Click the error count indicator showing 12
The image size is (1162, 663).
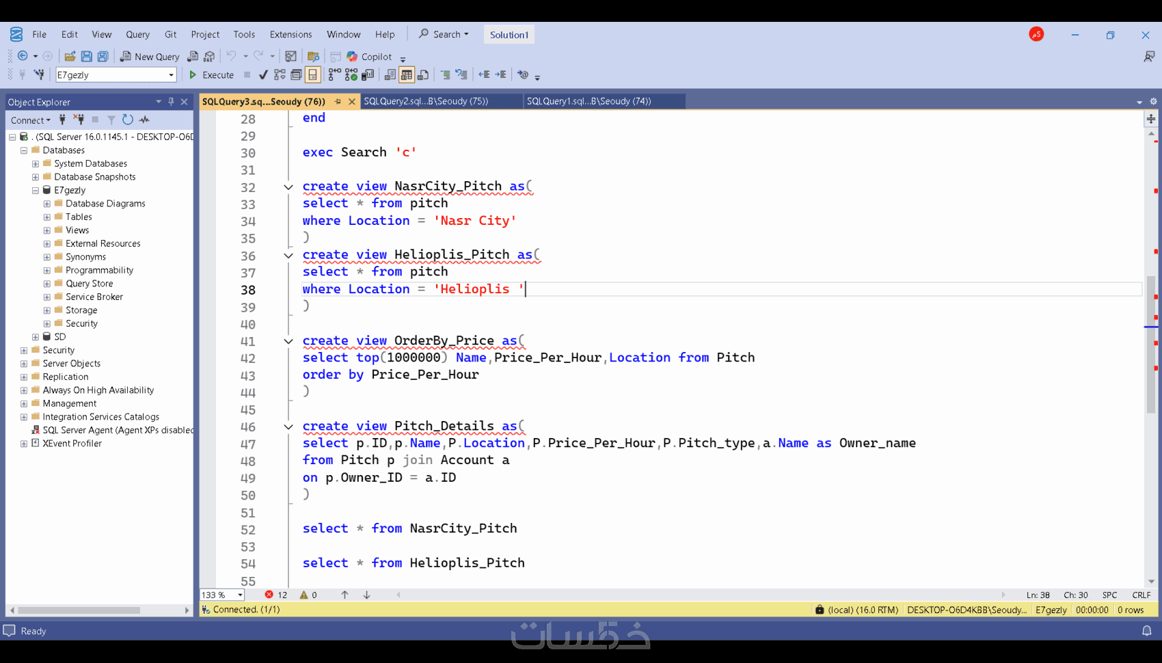pyautogui.click(x=276, y=595)
